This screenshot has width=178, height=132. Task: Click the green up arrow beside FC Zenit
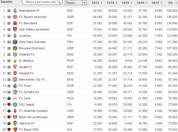(9, 98)
